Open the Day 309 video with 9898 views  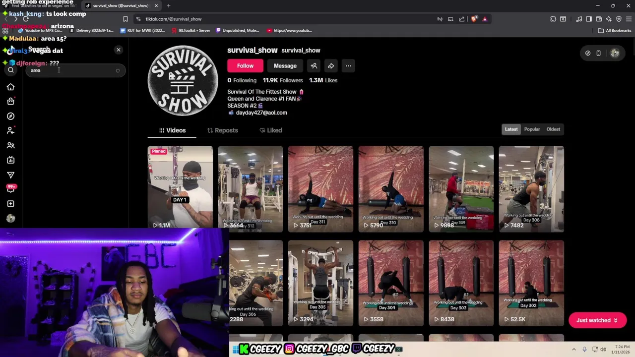pyautogui.click(x=461, y=189)
